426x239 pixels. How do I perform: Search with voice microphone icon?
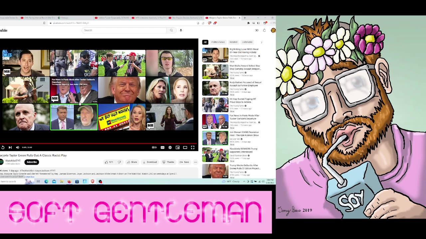click(181, 30)
